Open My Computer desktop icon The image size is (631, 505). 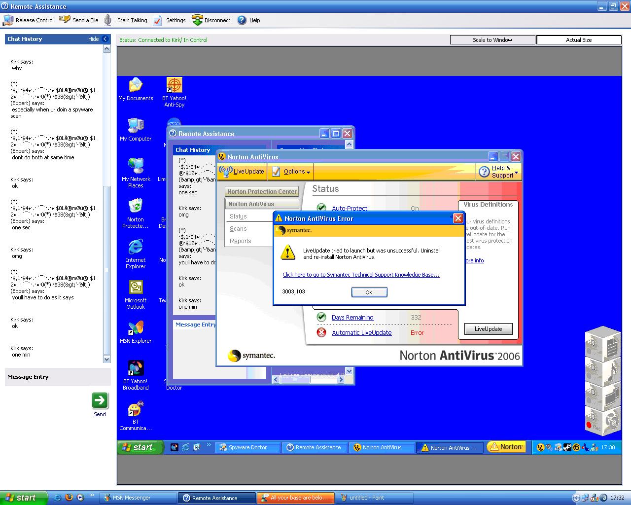tap(136, 130)
